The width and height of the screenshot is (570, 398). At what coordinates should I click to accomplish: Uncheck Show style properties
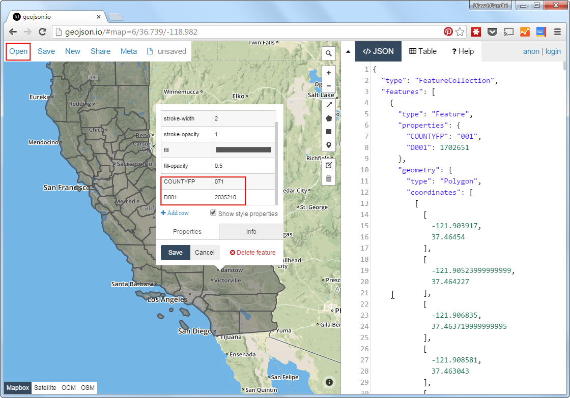pos(213,213)
